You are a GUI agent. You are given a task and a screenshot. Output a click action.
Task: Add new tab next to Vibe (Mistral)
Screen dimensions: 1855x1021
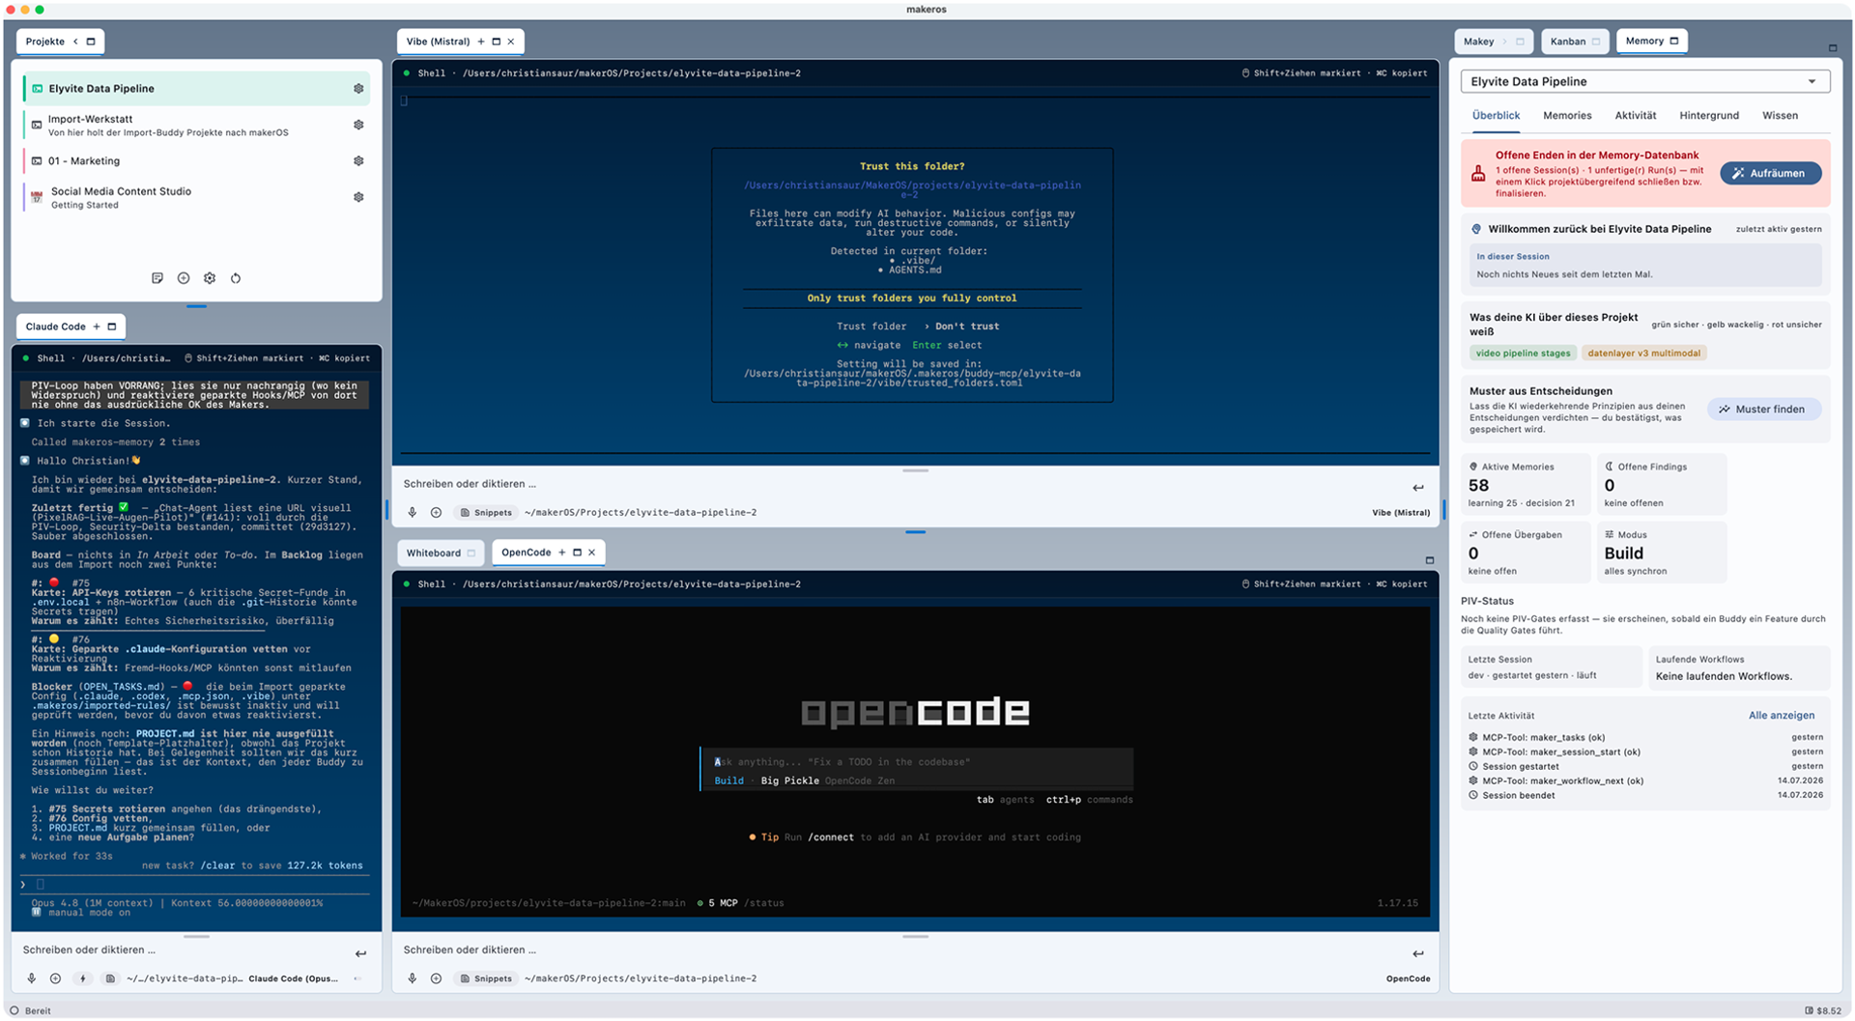[x=481, y=42]
